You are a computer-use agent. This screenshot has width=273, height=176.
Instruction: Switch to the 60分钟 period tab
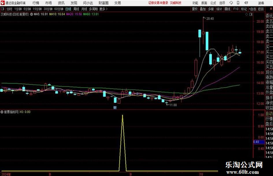59,9
